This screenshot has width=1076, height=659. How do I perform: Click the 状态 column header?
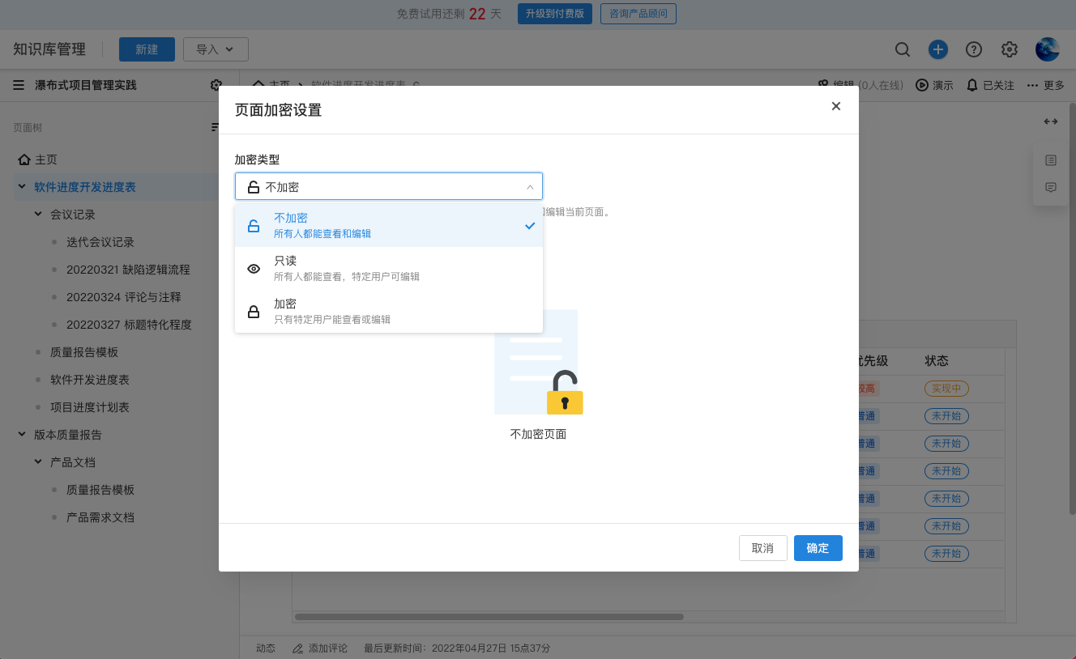point(937,361)
